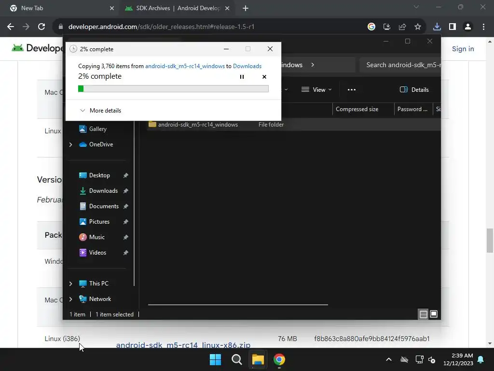
Task: Click the pin icon beside Pictures
Action: pyautogui.click(x=126, y=222)
